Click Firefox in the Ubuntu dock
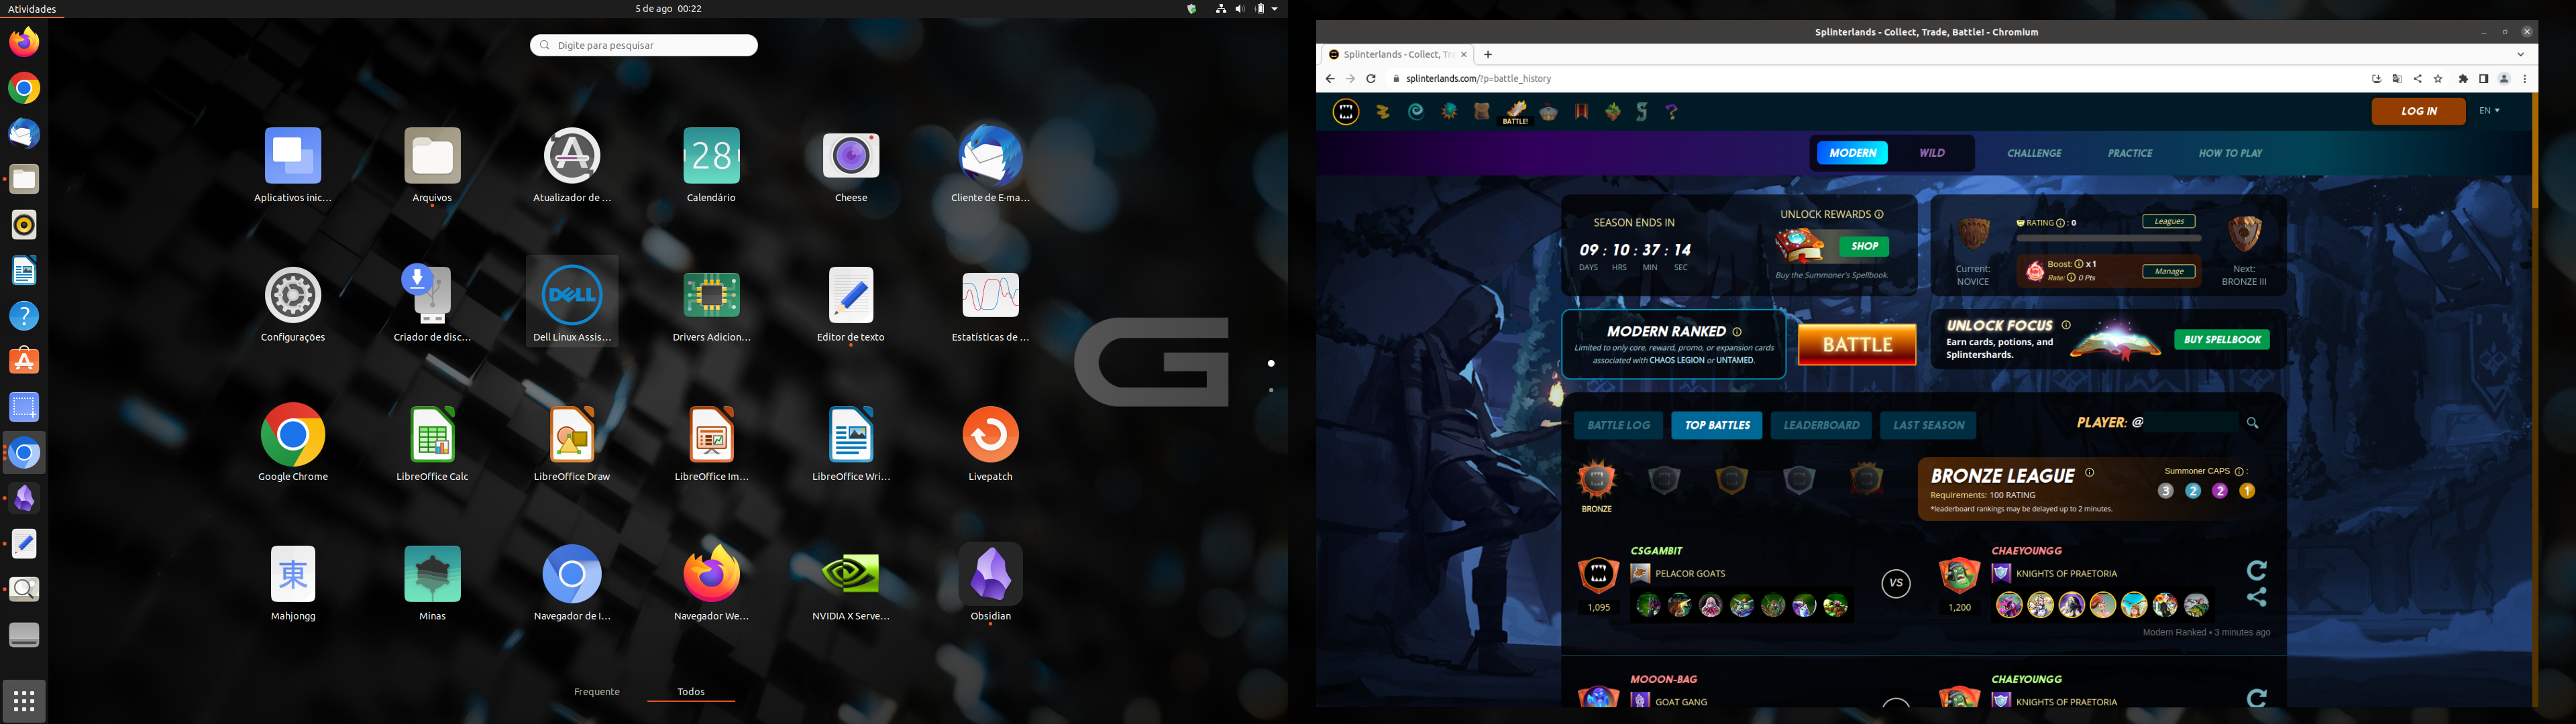Image resolution: width=2576 pixels, height=724 pixels. pos(24,43)
